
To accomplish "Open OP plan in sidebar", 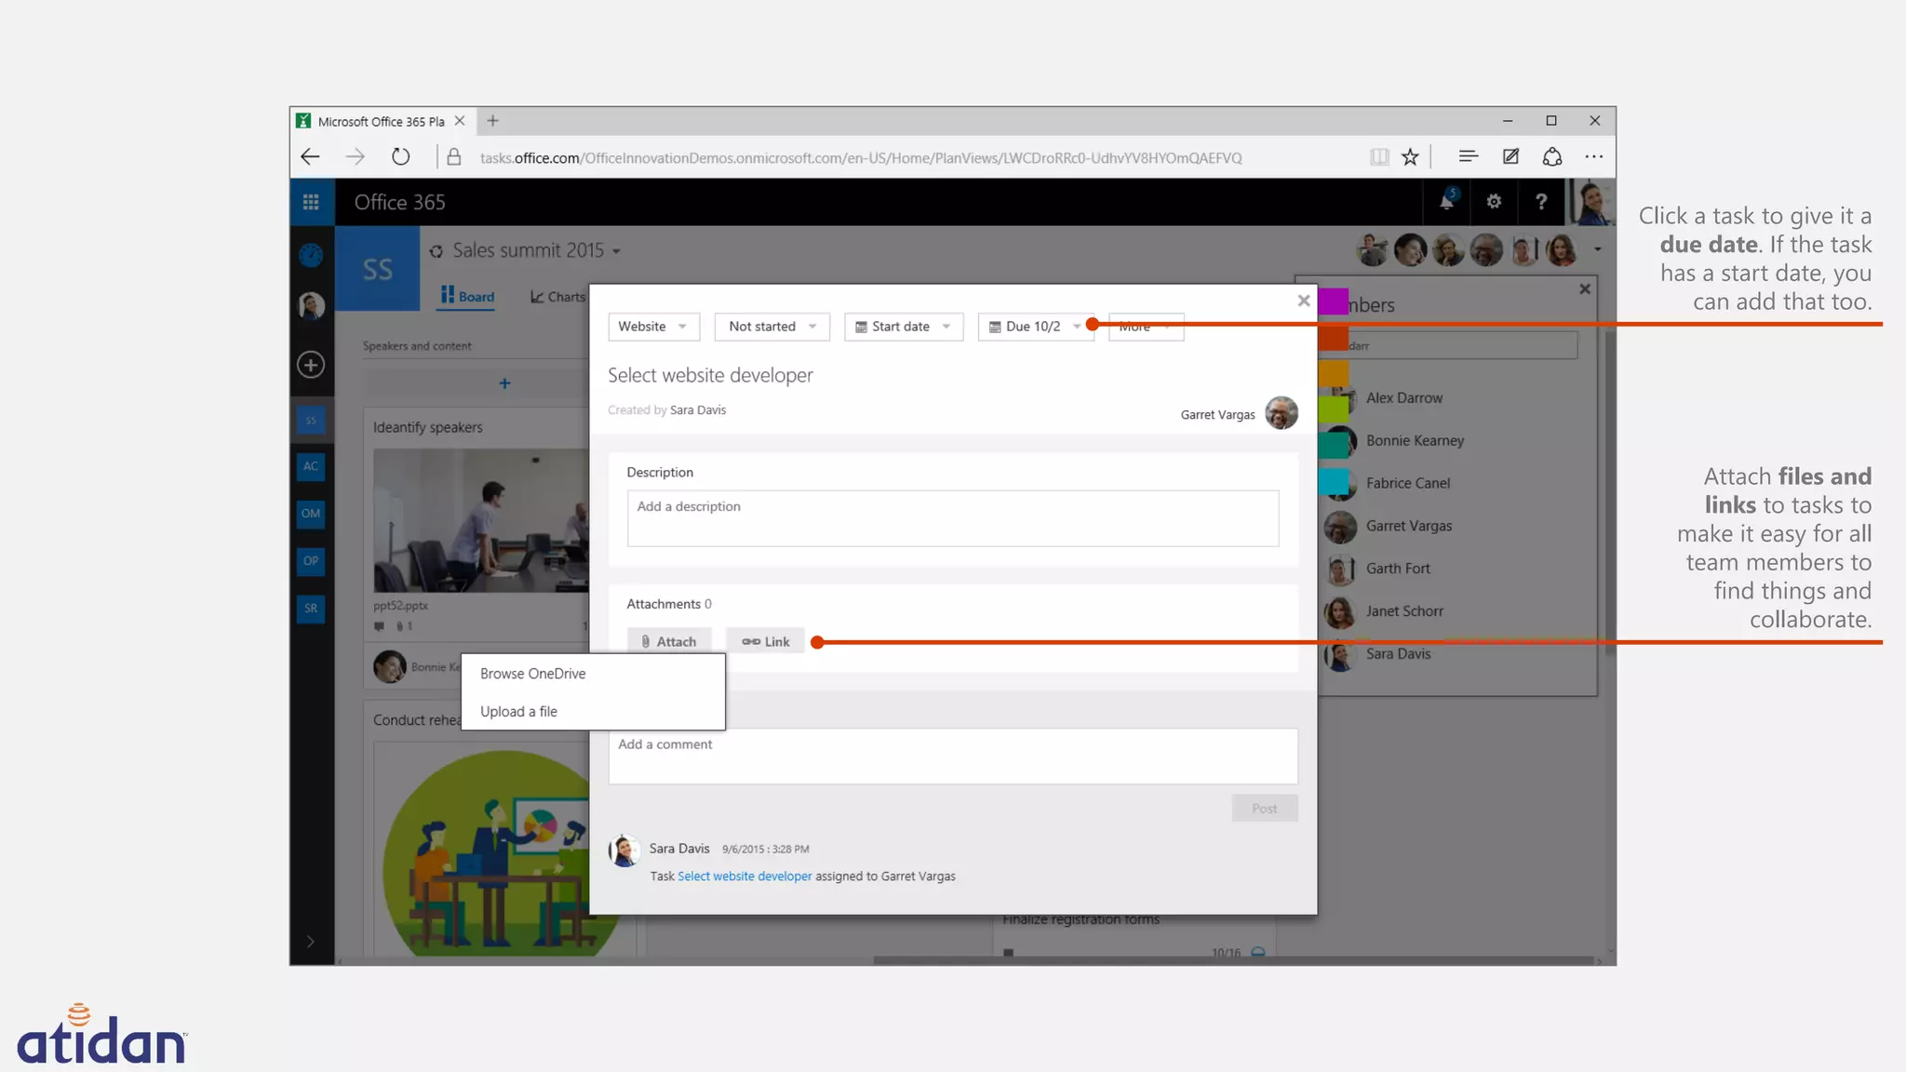I will 311,561.
